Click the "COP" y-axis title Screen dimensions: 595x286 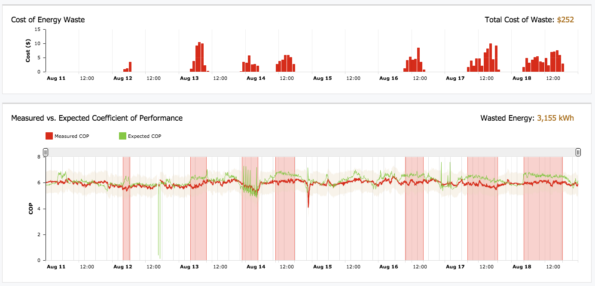31,209
